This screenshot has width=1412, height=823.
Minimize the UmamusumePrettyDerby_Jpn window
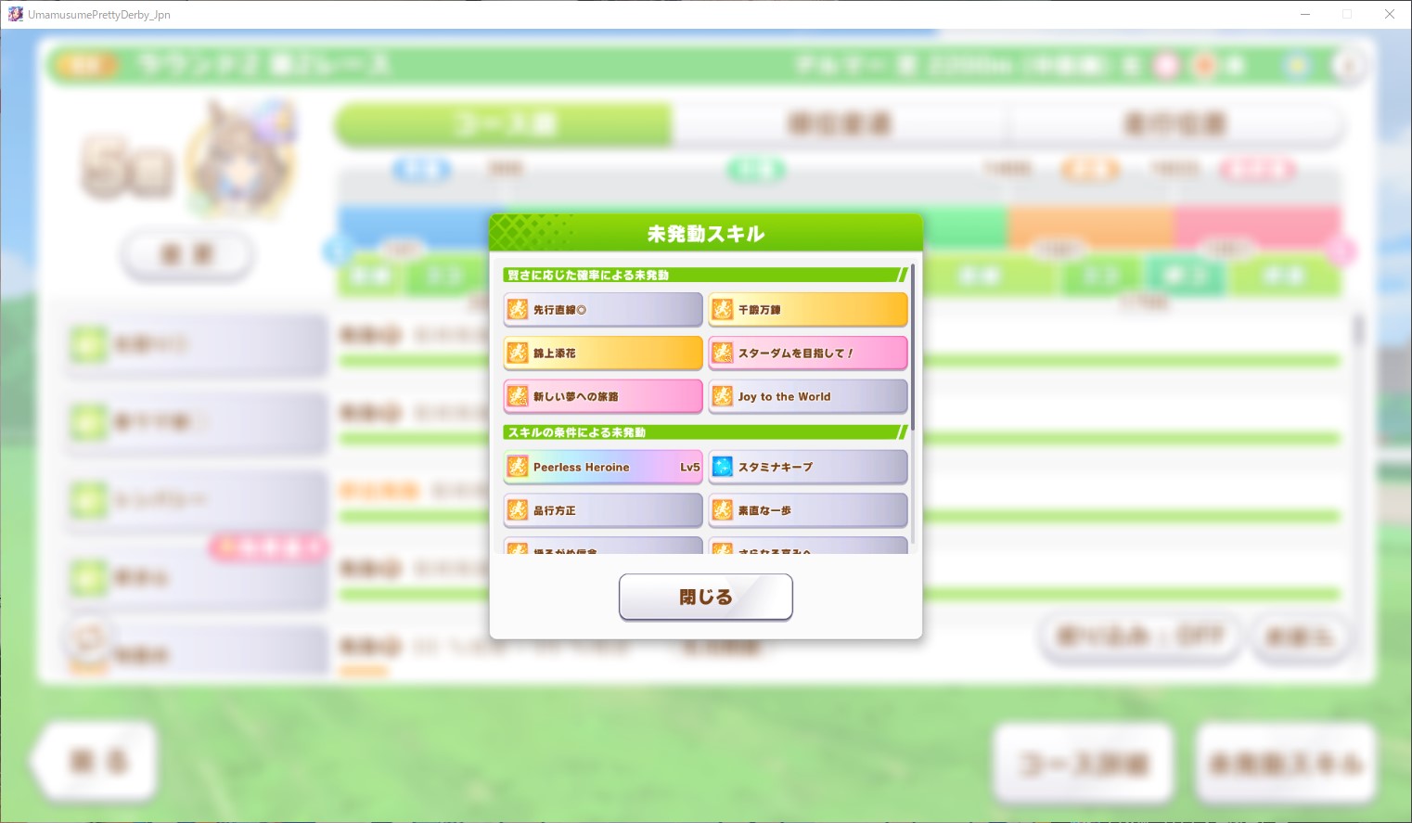tap(1305, 14)
